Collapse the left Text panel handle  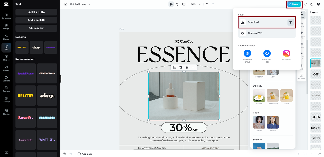click(x=60, y=79)
